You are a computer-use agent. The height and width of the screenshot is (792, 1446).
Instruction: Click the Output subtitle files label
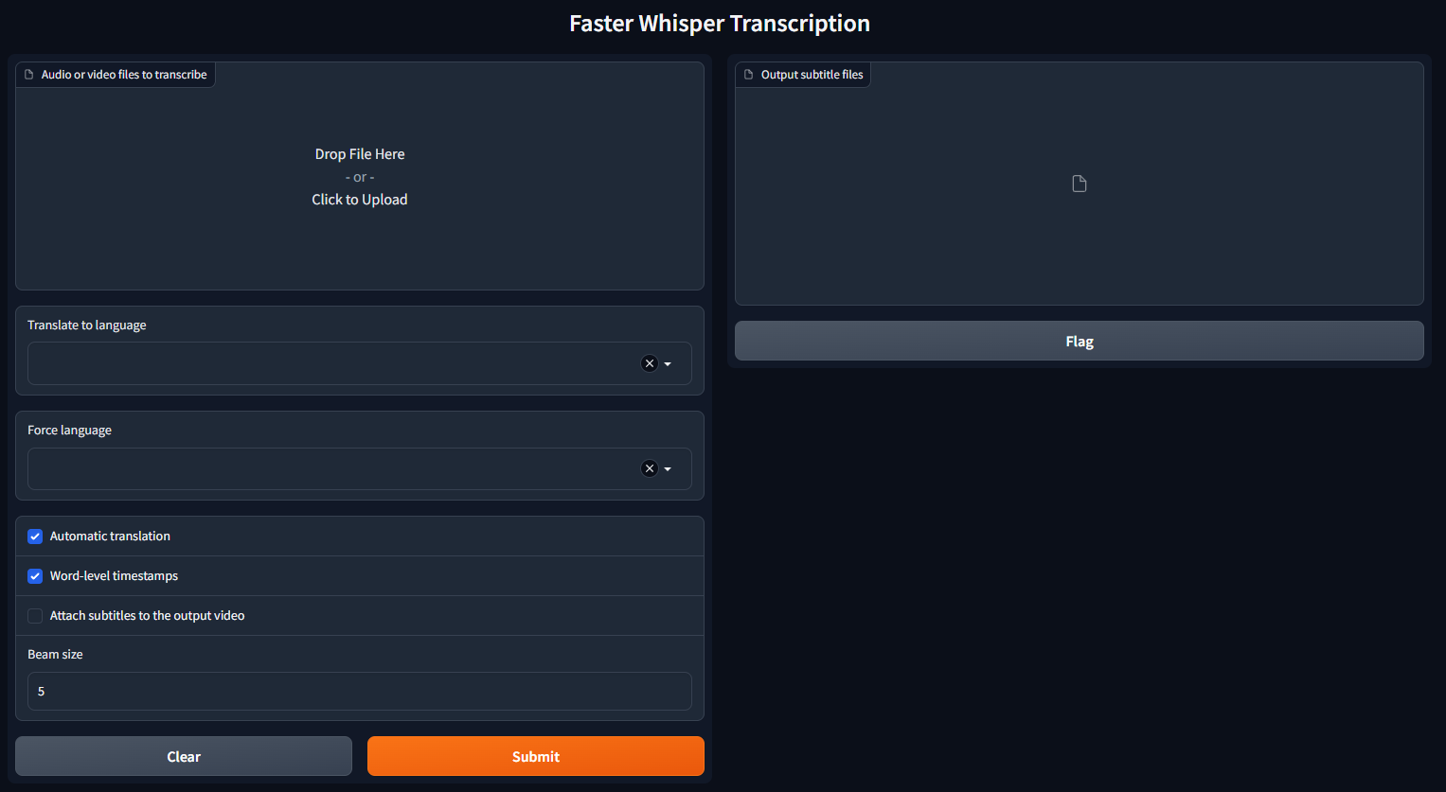pyautogui.click(x=812, y=75)
